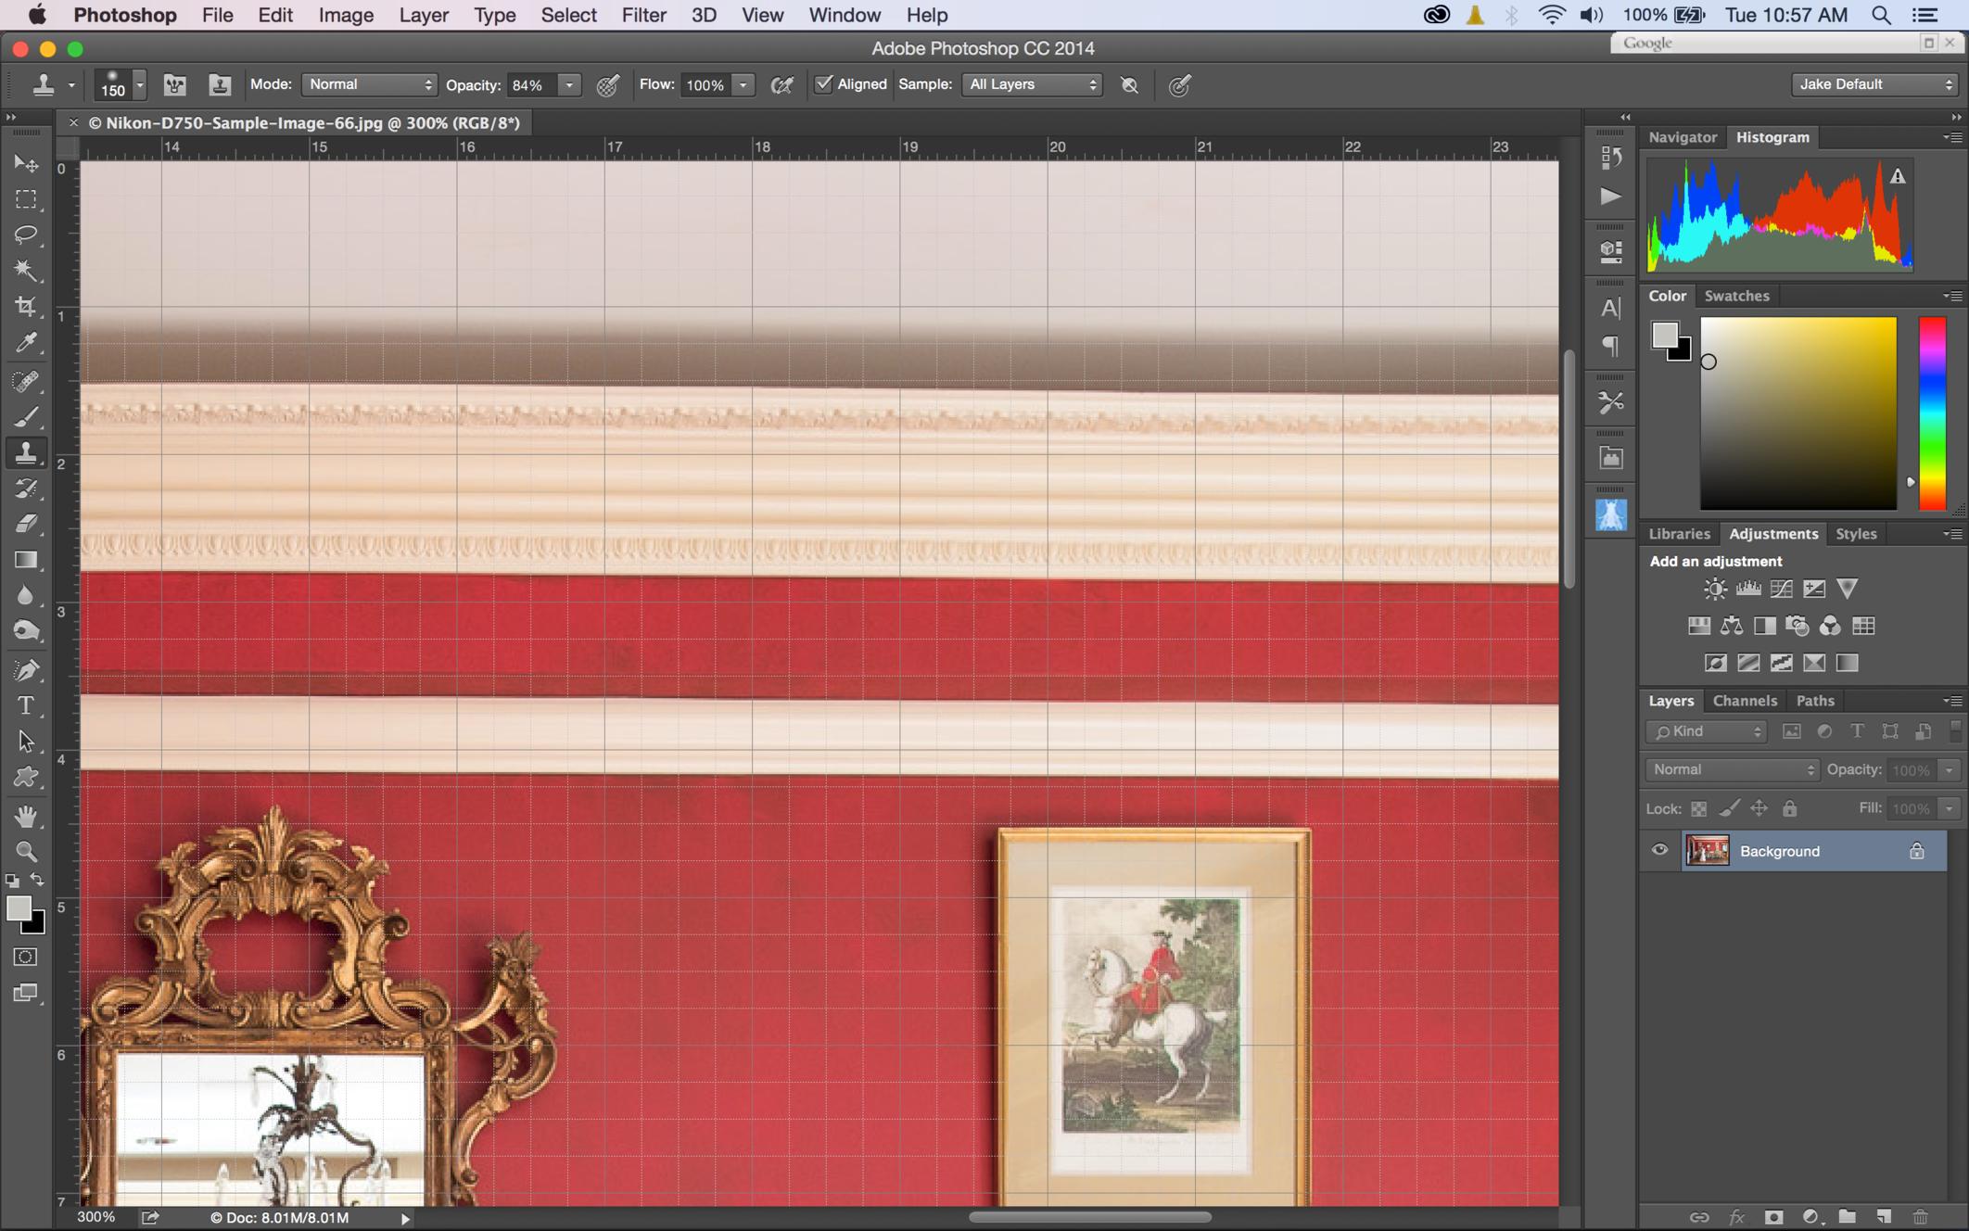This screenshot has height=1231, width=1969.
Task: Choose the Hand tool
Action: click(26, 816)
